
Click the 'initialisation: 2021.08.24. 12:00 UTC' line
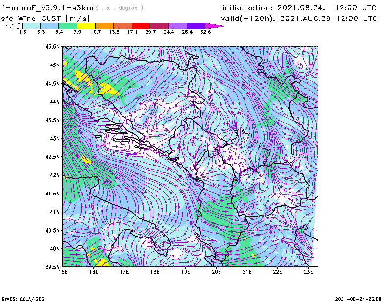299,8
